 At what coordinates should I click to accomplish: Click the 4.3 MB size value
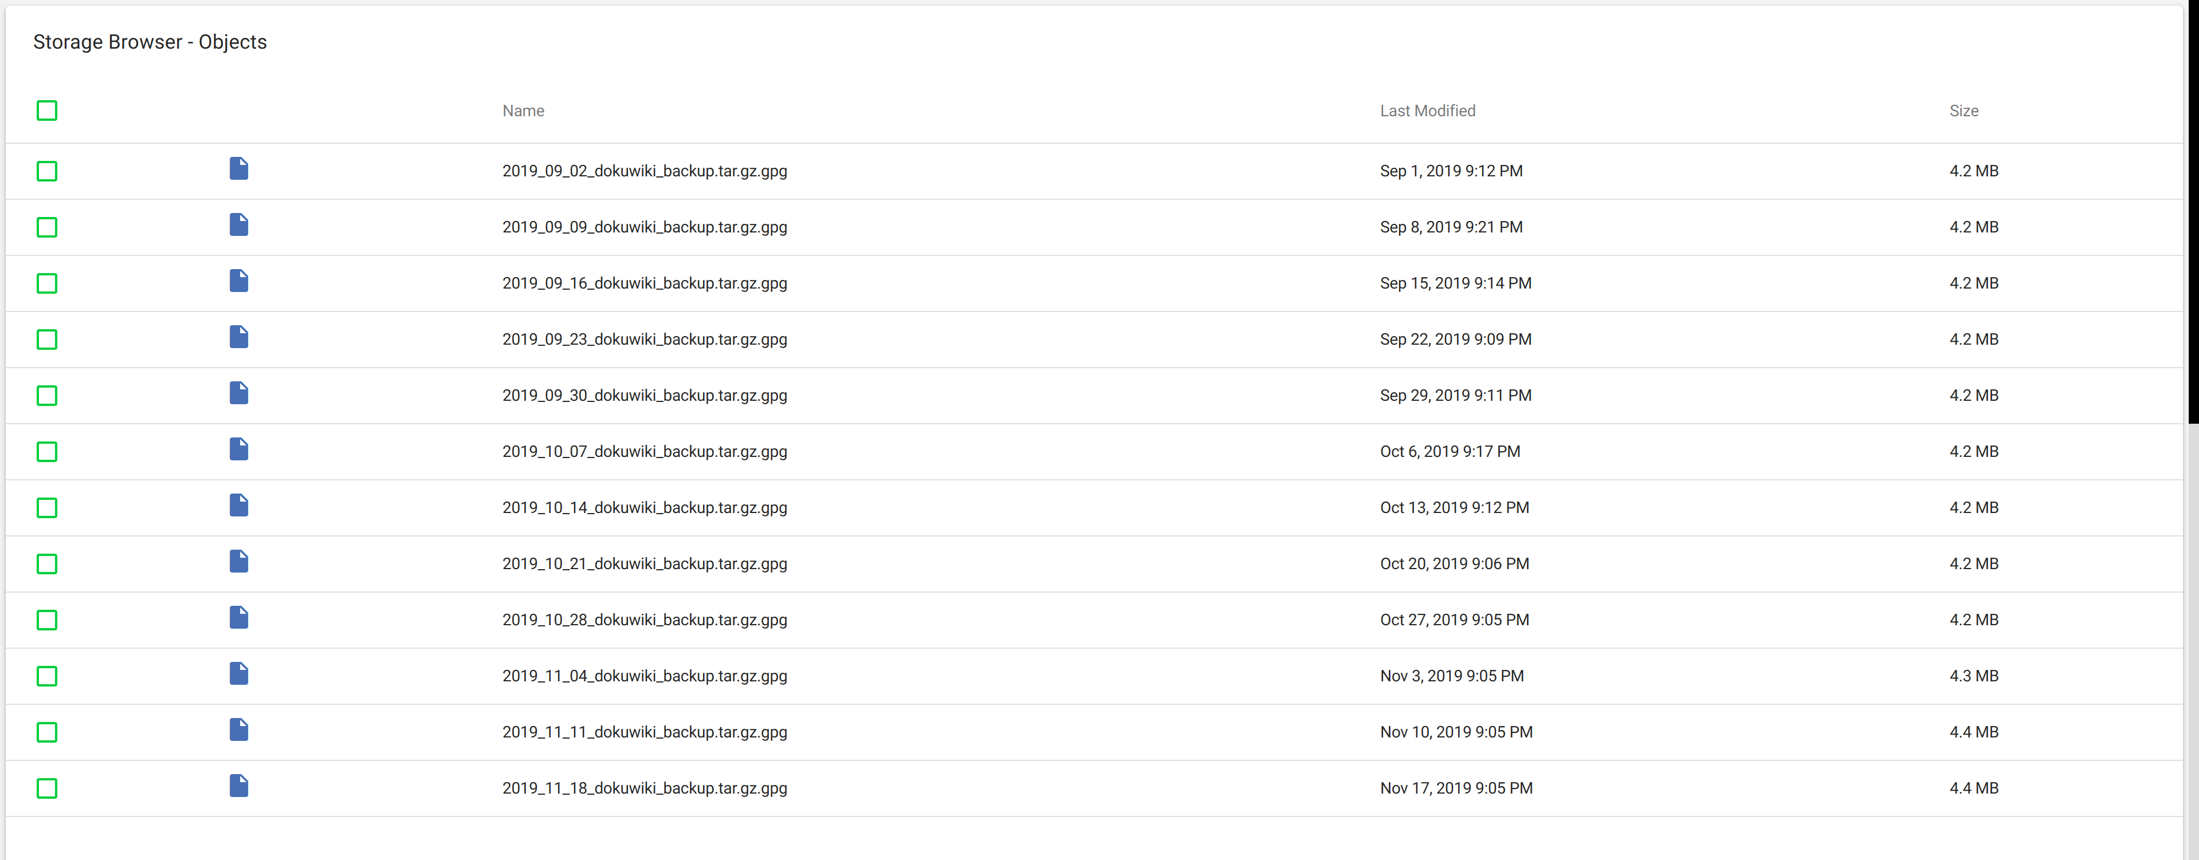pos(1974,677)
